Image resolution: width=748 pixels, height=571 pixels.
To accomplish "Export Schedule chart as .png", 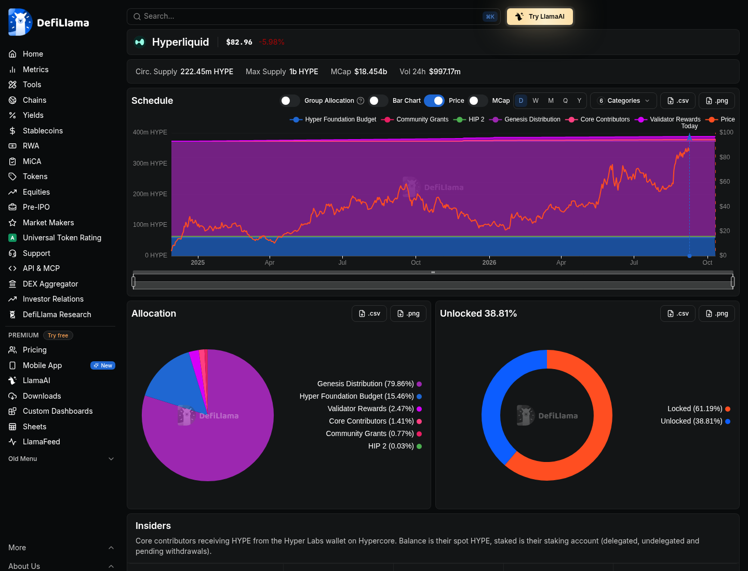I will point(717,101).
